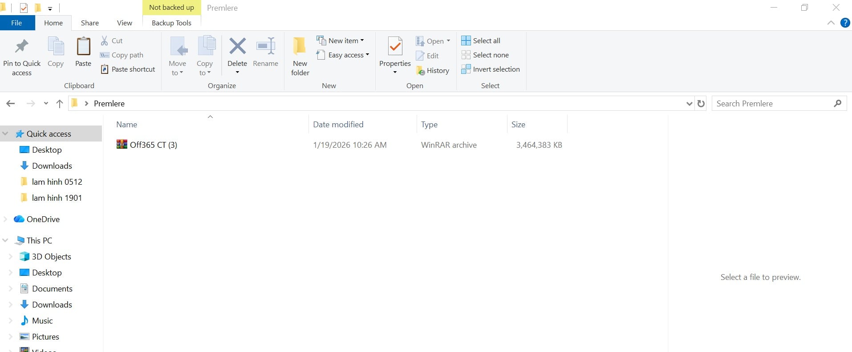Viewport: 852px width, 352px height.
Task: Click the Delete red X icon
Action: click(x=237, y=46)
